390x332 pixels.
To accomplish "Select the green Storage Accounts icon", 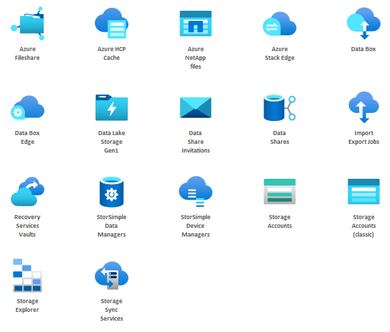I will coord(280,192).
